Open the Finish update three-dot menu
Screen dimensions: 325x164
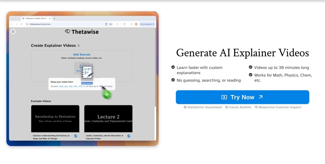click(153, 24)
